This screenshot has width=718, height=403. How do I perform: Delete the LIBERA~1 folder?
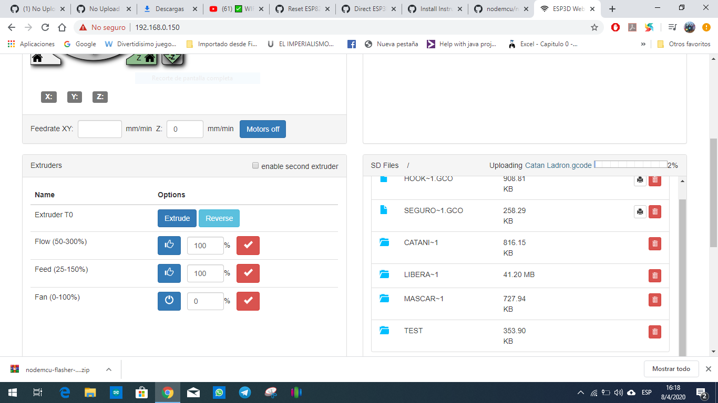[x=655, y=275]
